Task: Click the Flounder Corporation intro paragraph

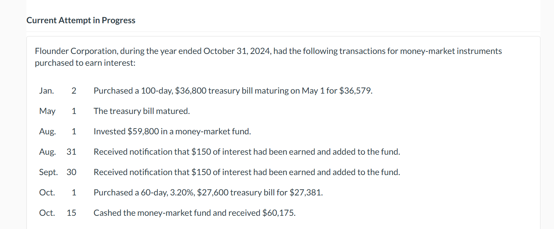Action: (268, 57)
